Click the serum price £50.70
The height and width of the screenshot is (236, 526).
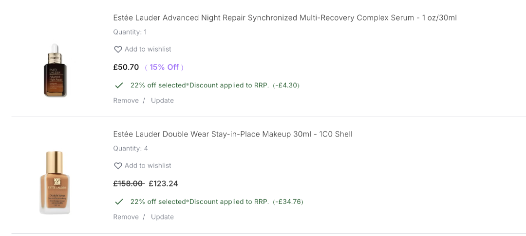126,67
